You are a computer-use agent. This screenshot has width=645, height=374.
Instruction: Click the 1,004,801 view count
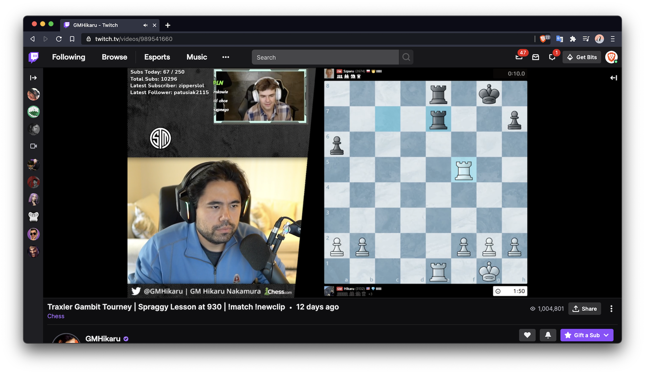click(547, 309)
